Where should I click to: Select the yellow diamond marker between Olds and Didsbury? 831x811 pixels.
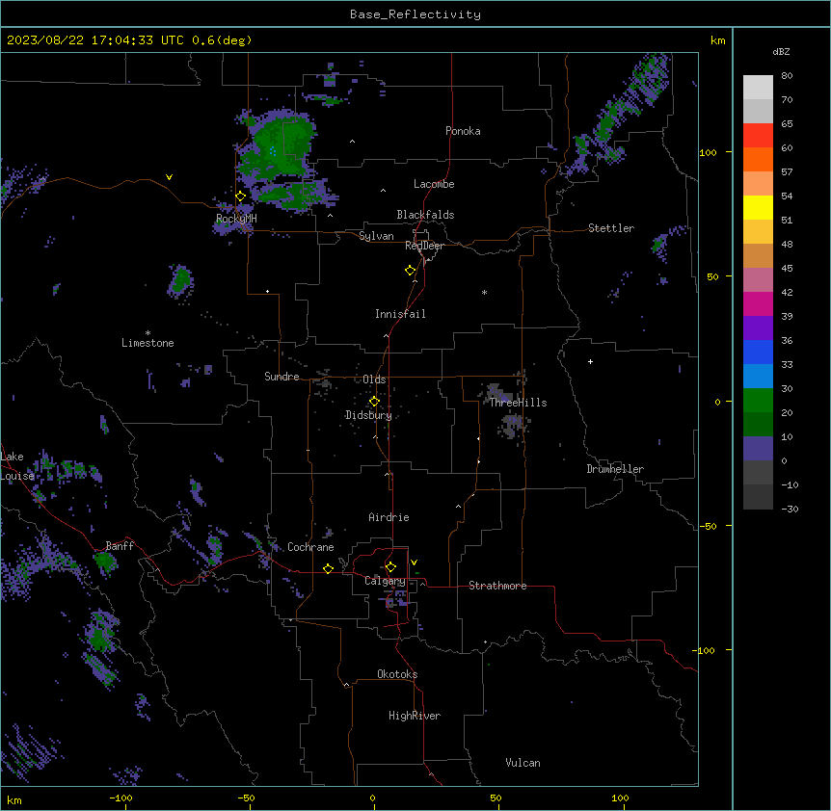click(374, 402)
